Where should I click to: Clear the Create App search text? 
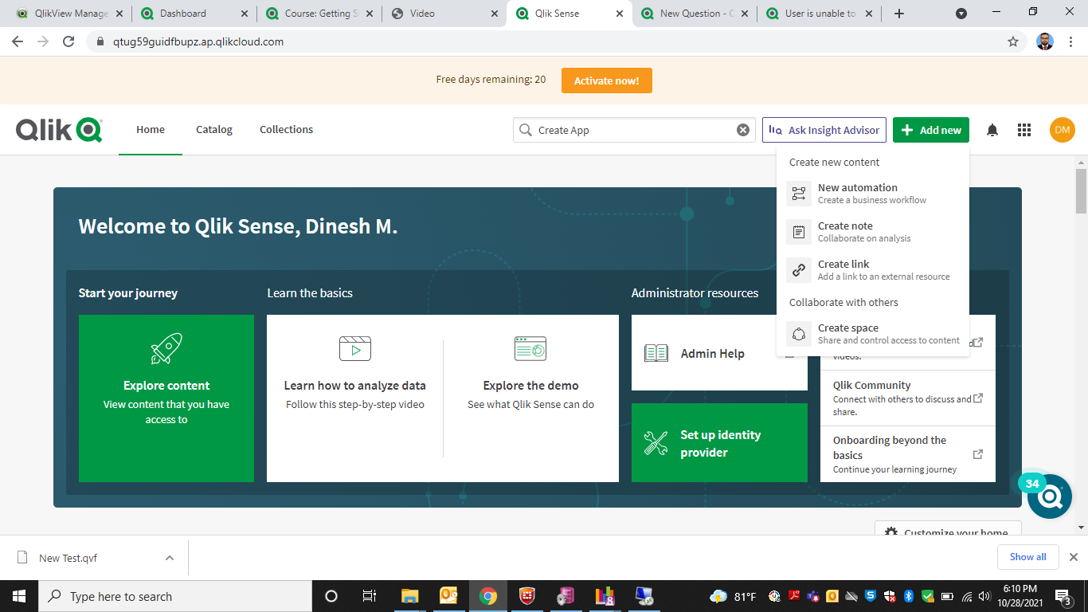[x=743, y=130]
